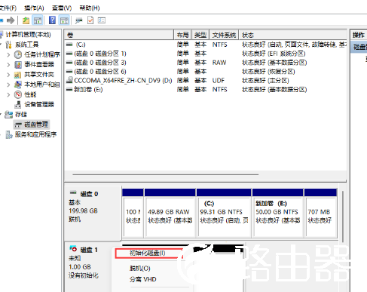Screen dimensions: 367x292
Task: Click the RAW file system cell
Action: [219, 63]
